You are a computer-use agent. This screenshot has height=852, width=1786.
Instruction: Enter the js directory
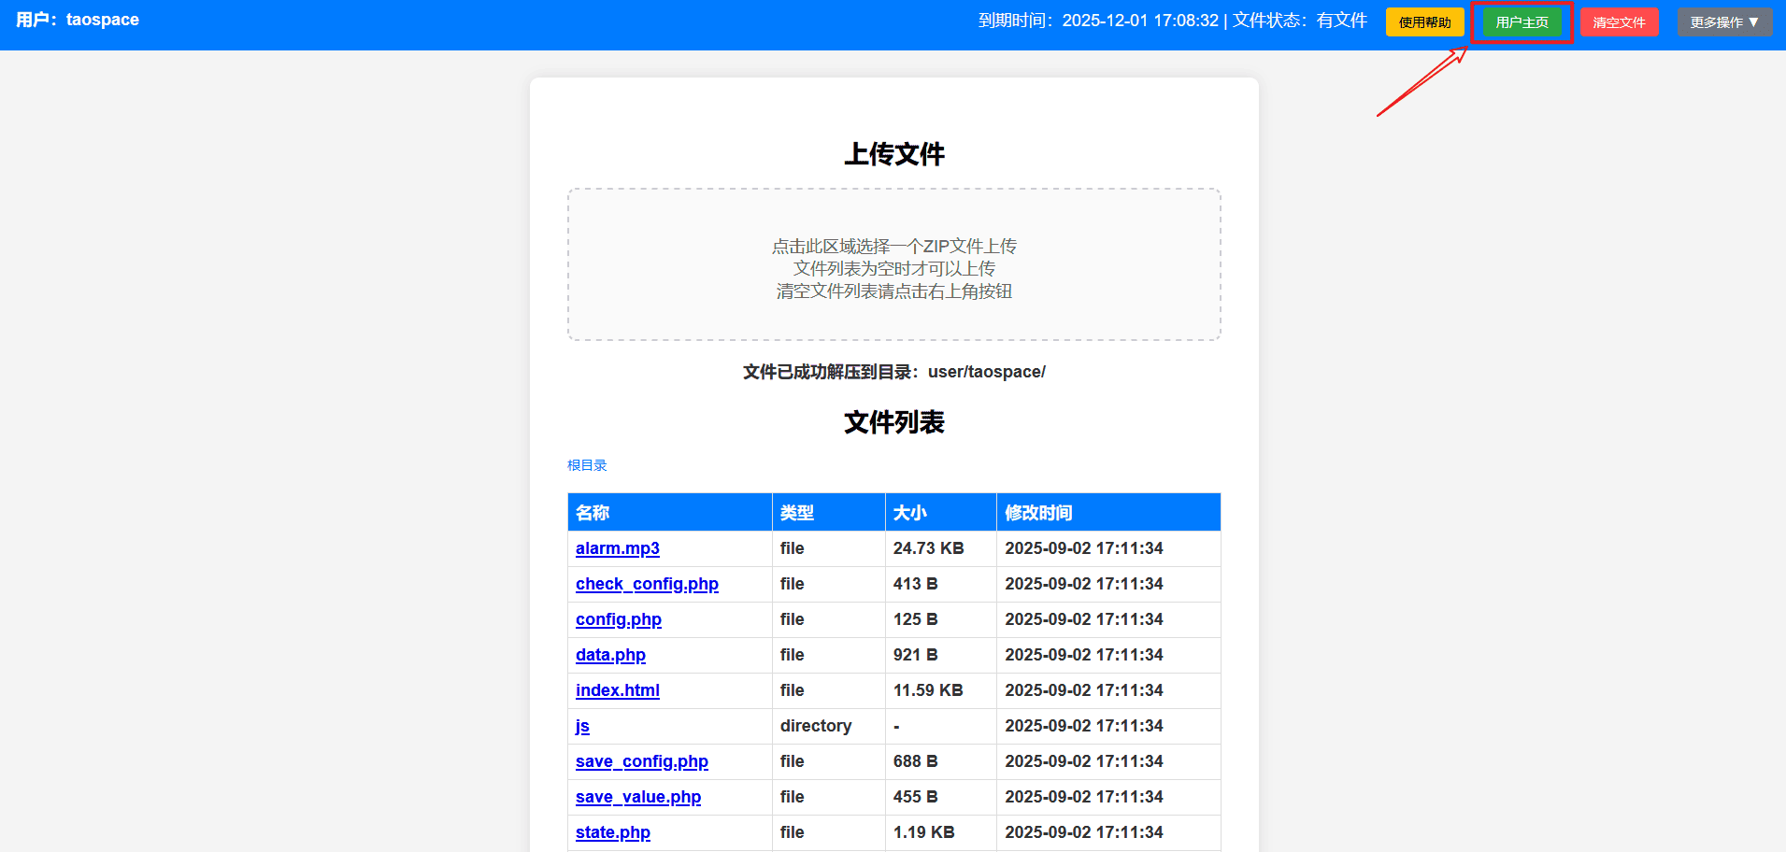click(x=582, y=726)
